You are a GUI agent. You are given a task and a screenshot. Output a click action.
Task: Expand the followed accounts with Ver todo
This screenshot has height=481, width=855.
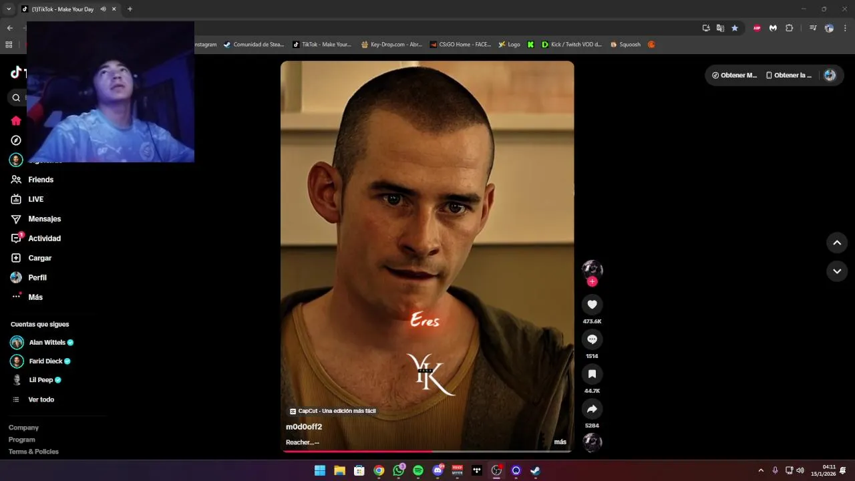click(33, 399)
